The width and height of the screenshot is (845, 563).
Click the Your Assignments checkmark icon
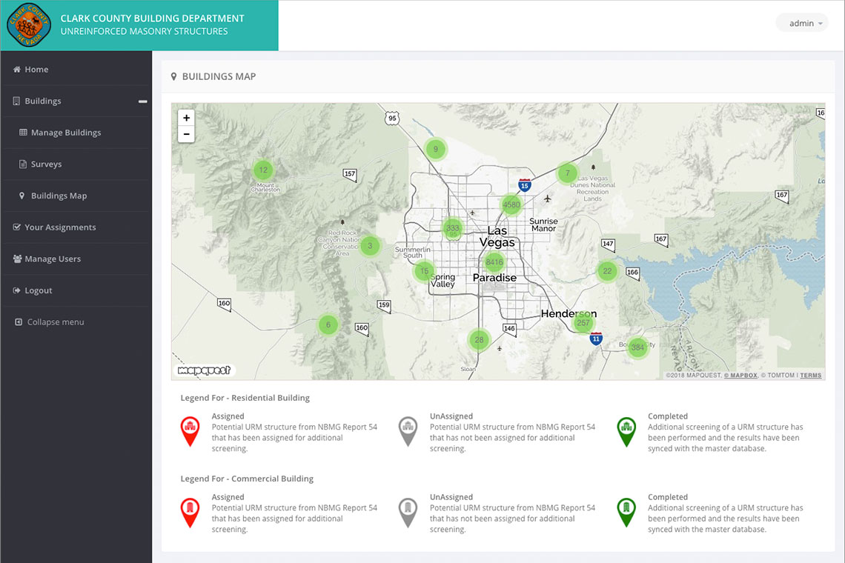pos(17,227)
